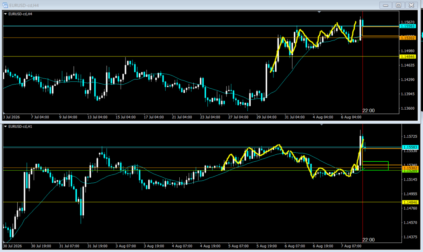Viewport: 423px width, 252px height.
Task: Select the orange 1.15302 price tag on H1 chart
Action: pyautogui.click(x=410, y=168)
